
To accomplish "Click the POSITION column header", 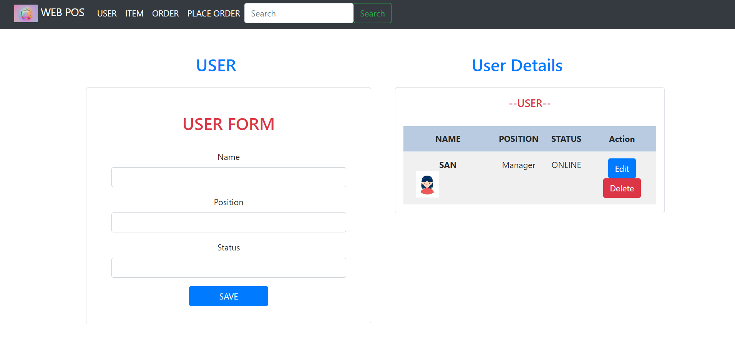I will 518,139.
